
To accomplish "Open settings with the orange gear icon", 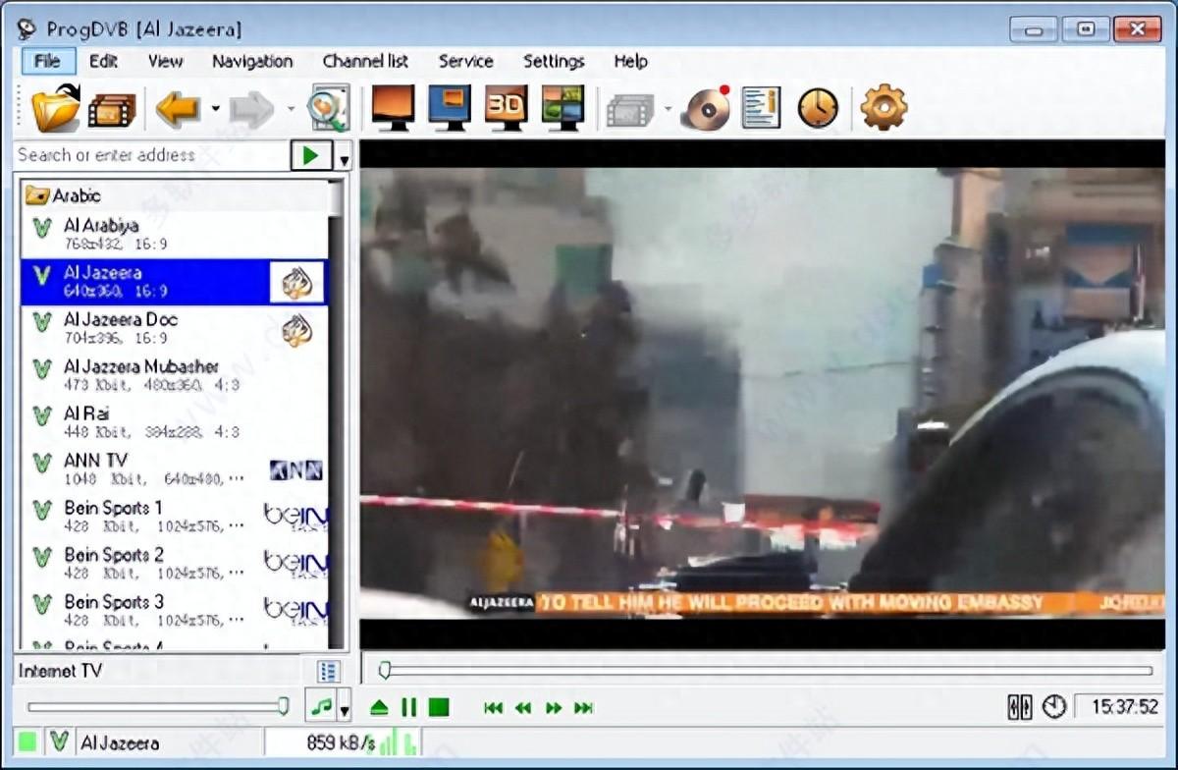I will (x=883, y=107).
